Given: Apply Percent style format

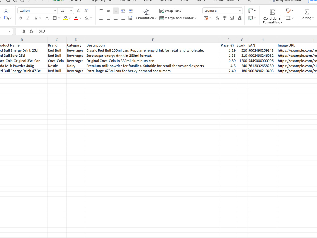Looking at the screenshot, I should coord(217,18).
